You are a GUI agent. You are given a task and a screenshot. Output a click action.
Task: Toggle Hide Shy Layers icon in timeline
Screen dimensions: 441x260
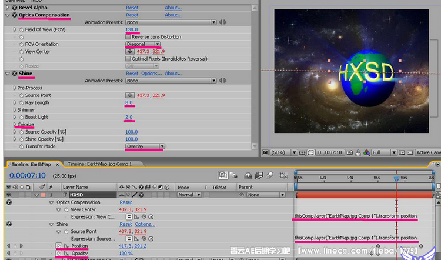[x=248, y=175]
